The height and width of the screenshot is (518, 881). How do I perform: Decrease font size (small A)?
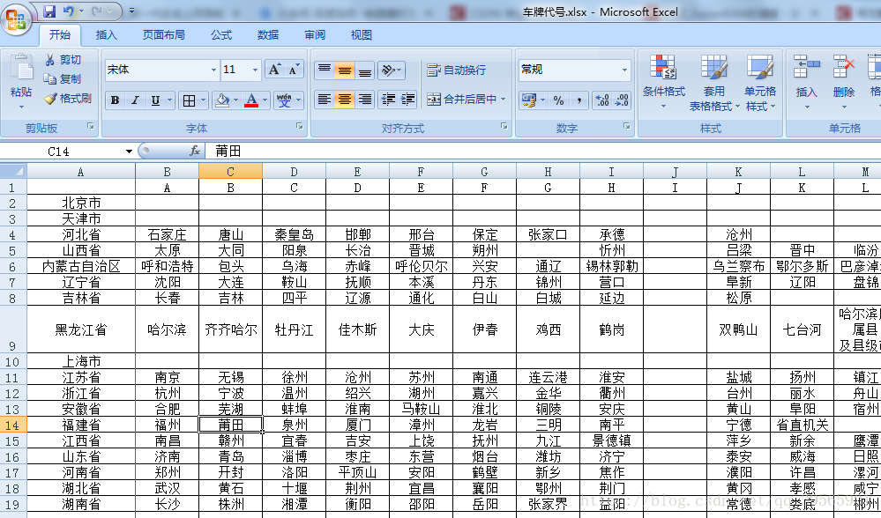pyautogui.click(x=294, y=70)
